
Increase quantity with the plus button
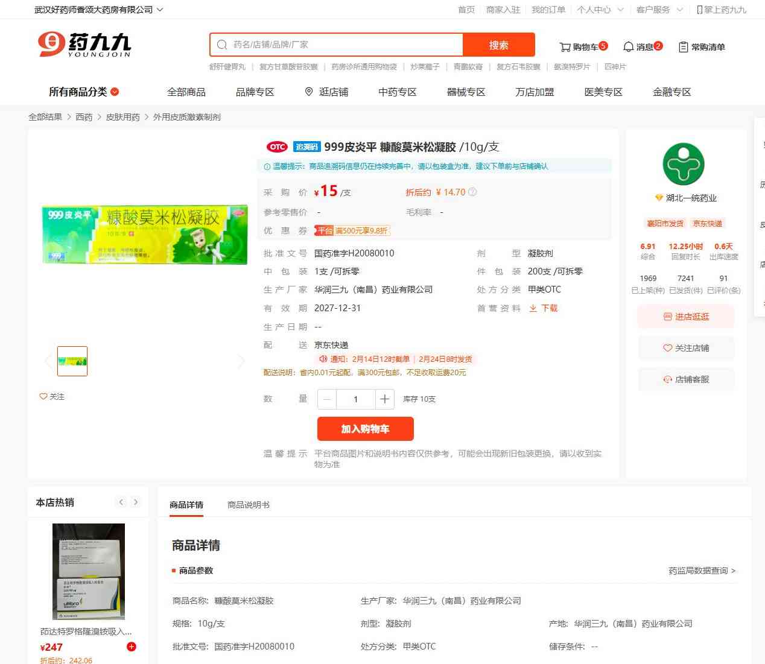pyautogui.click(x=384, y=399)
